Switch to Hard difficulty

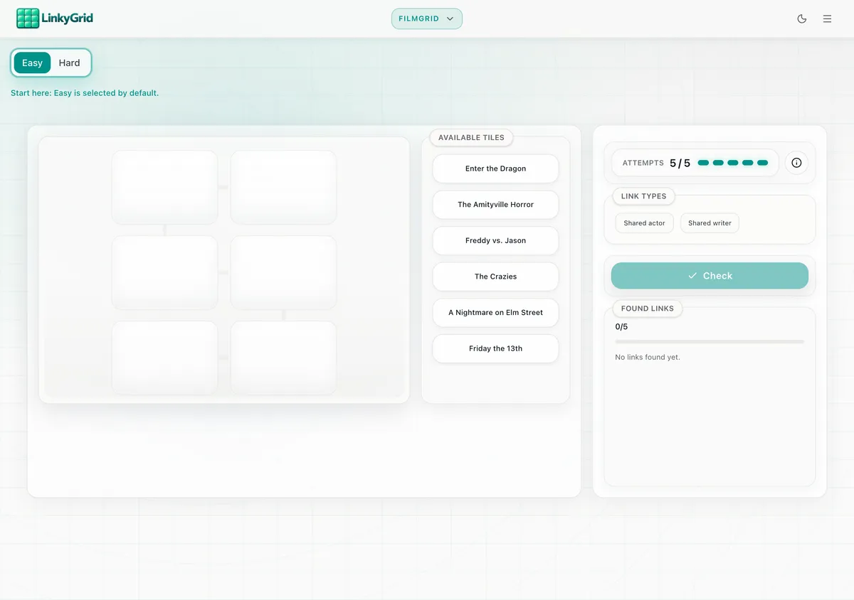coord(69,63)
